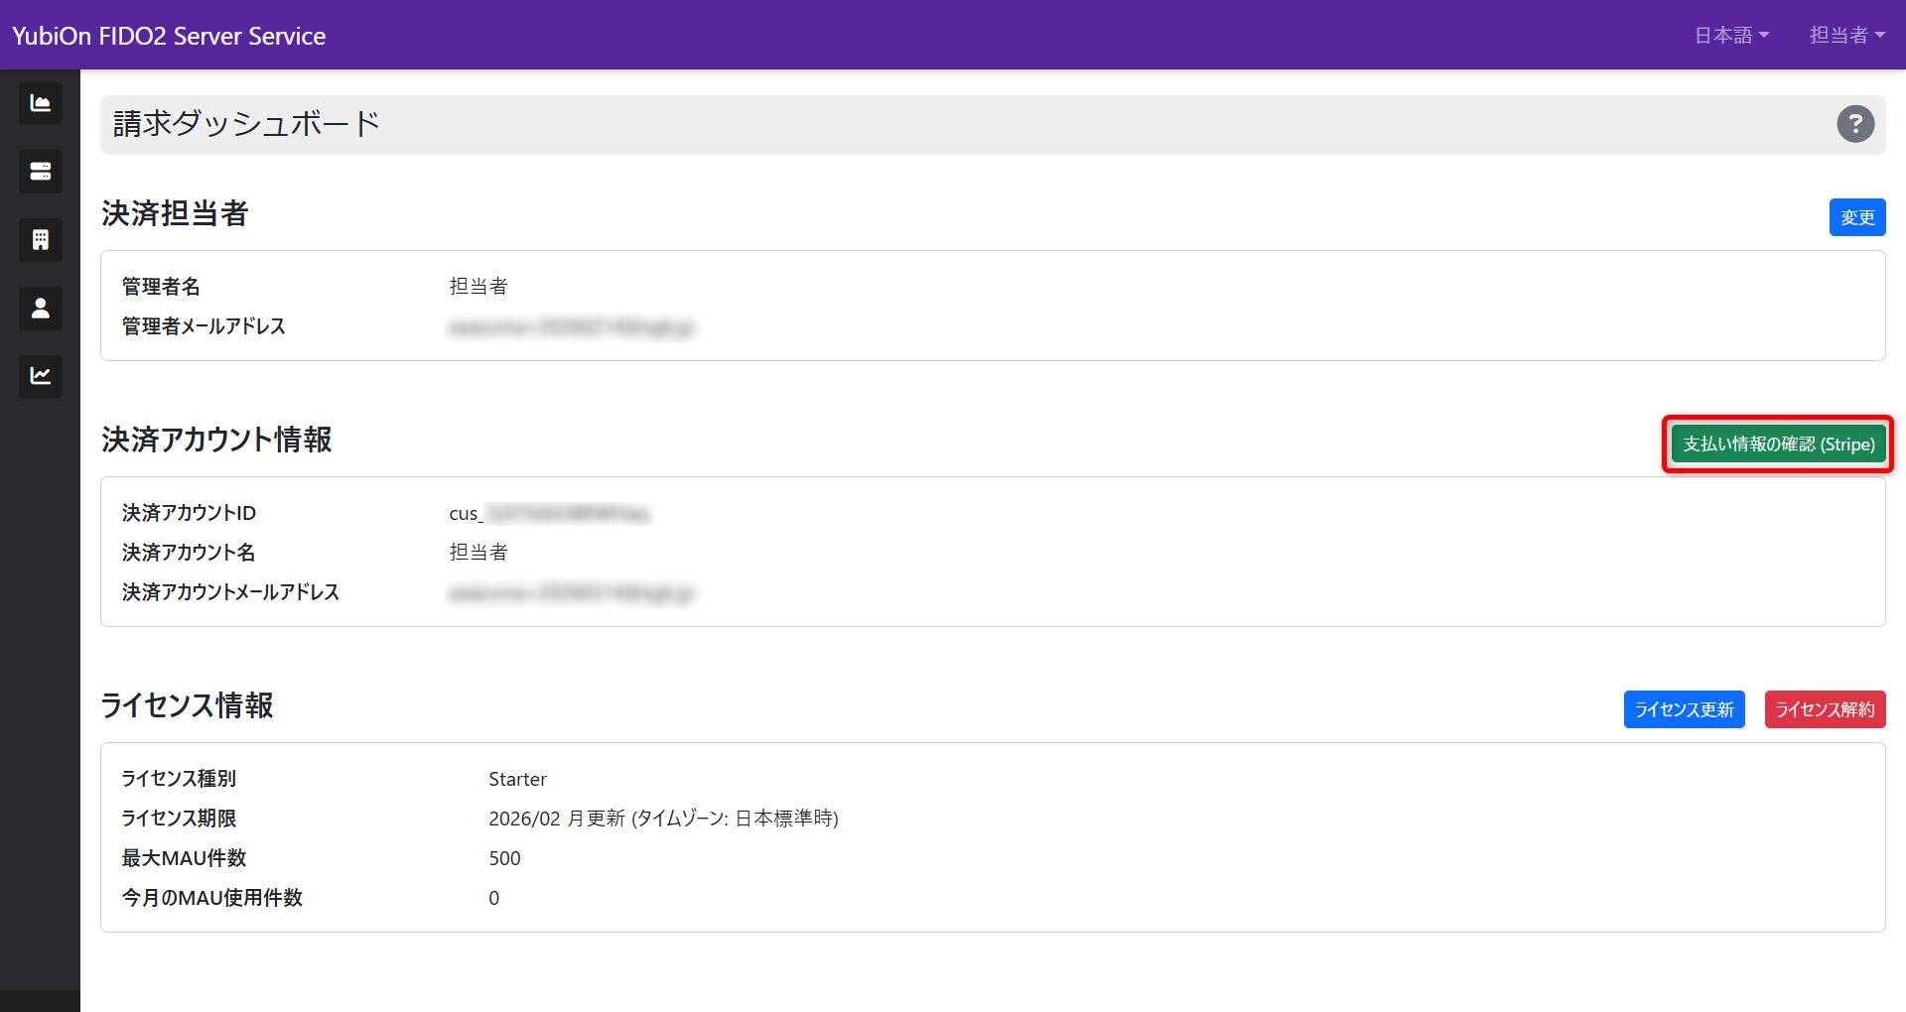Select the dashboard chart icon in sidebar
Screen dimensions: 1906x1012
click(40, 103)
